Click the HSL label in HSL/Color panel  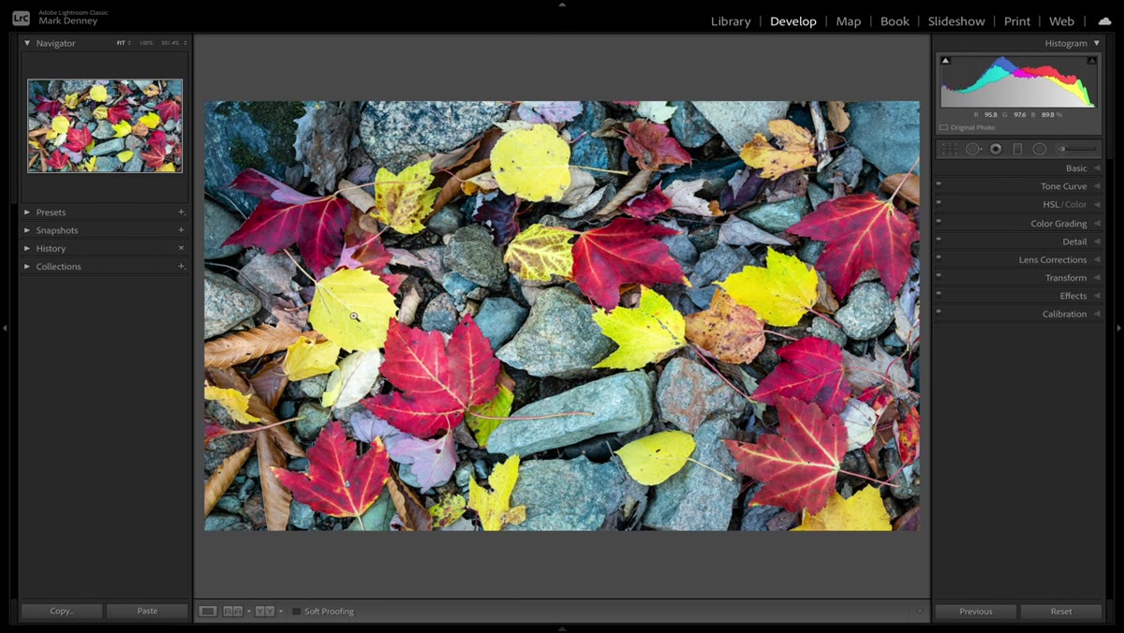point(1051,204)
